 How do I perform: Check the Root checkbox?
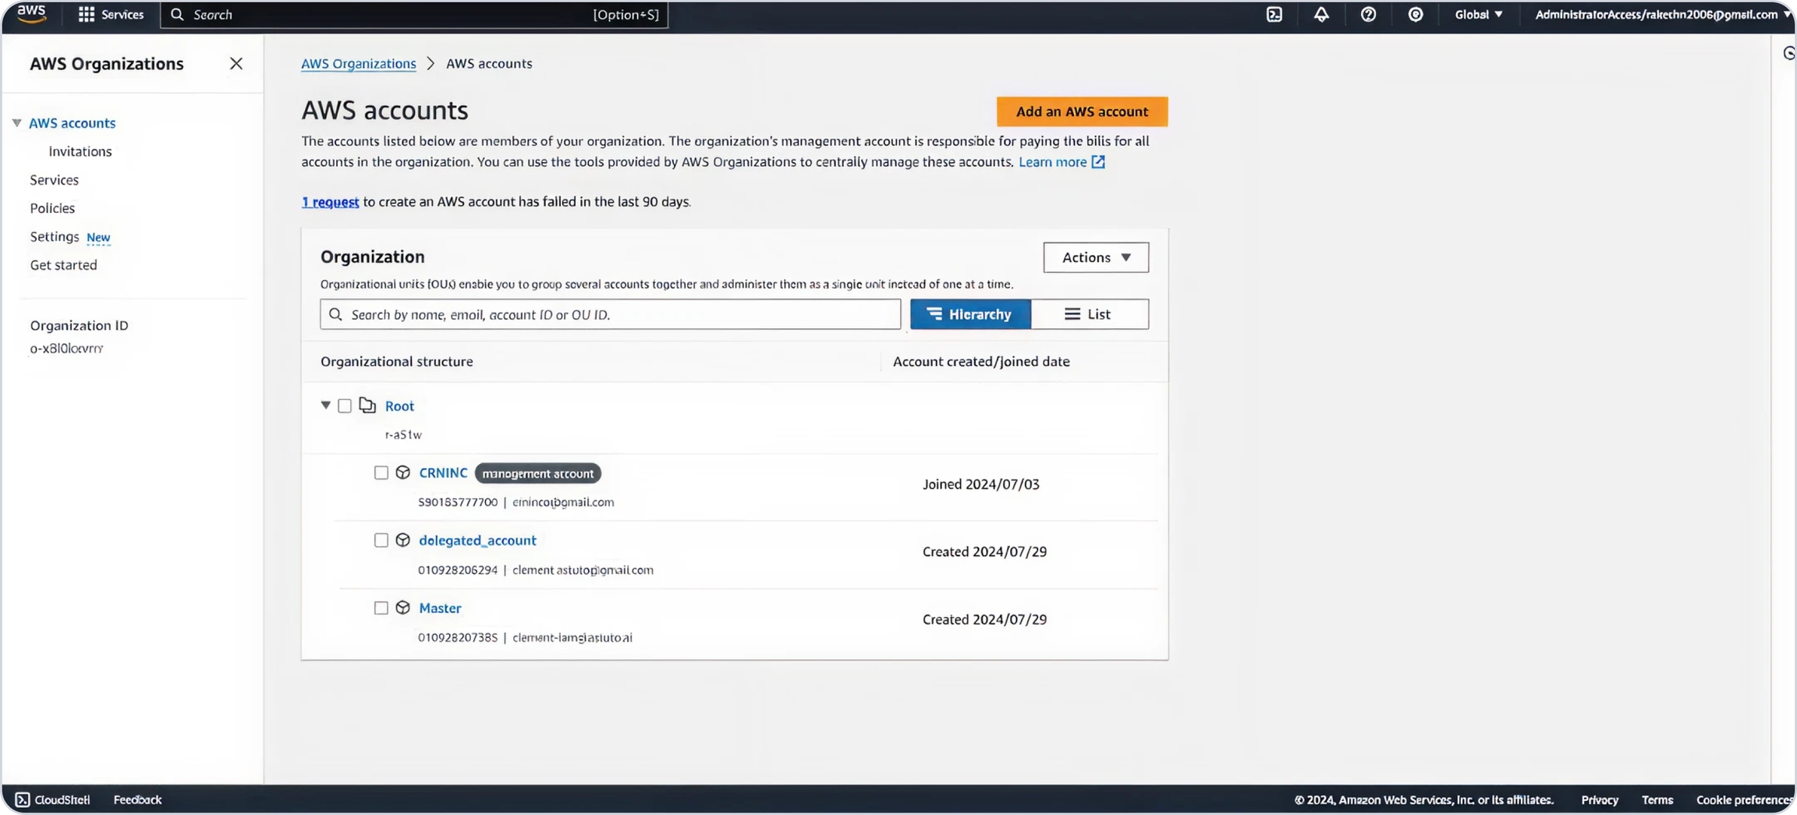(345, 406)
